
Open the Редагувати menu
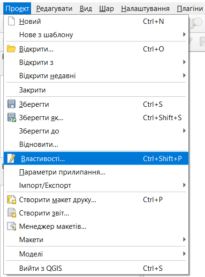tap(54, 9)
